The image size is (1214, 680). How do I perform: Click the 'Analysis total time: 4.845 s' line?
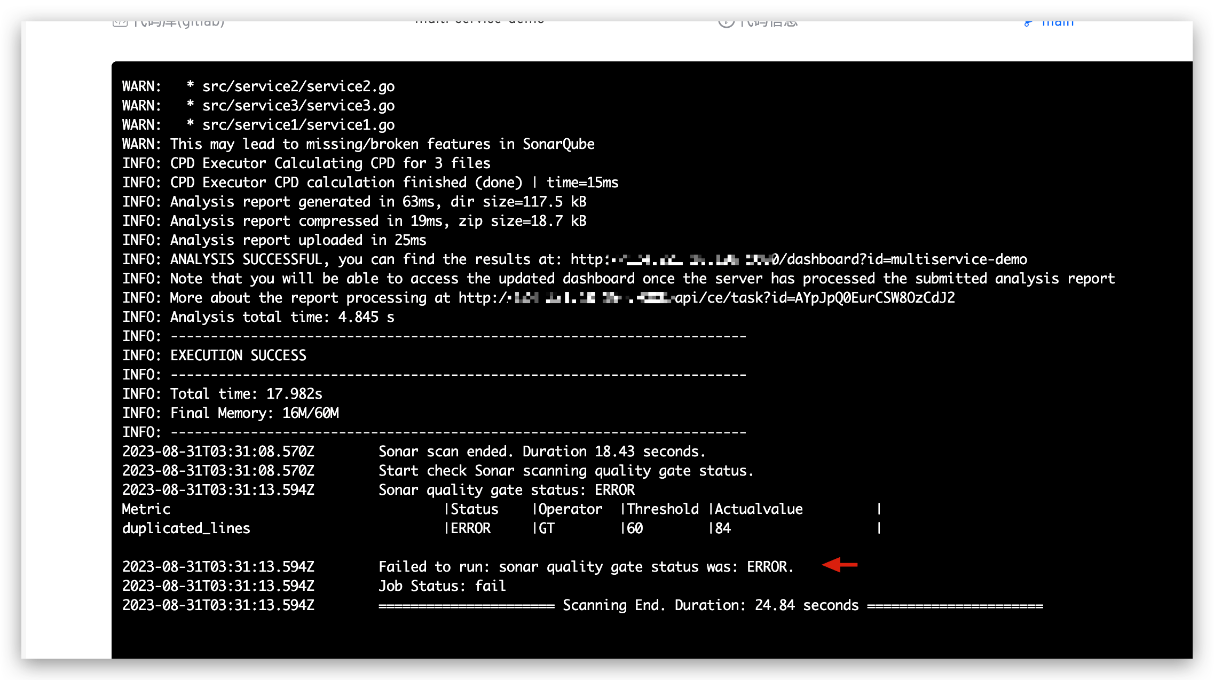point(282,317)
